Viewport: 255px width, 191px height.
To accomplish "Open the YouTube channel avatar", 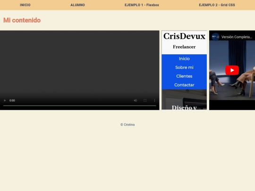I will click(x=215, y=37).
